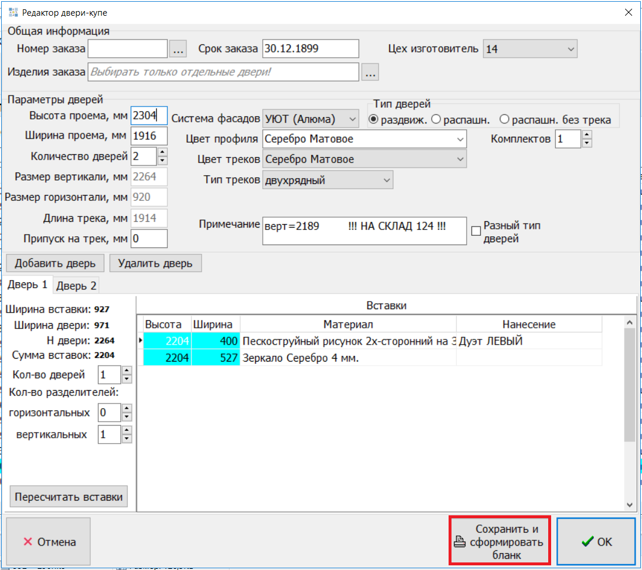Click the Пересчитать вставки button
642x570 pixels.
(x=69, y=497)
